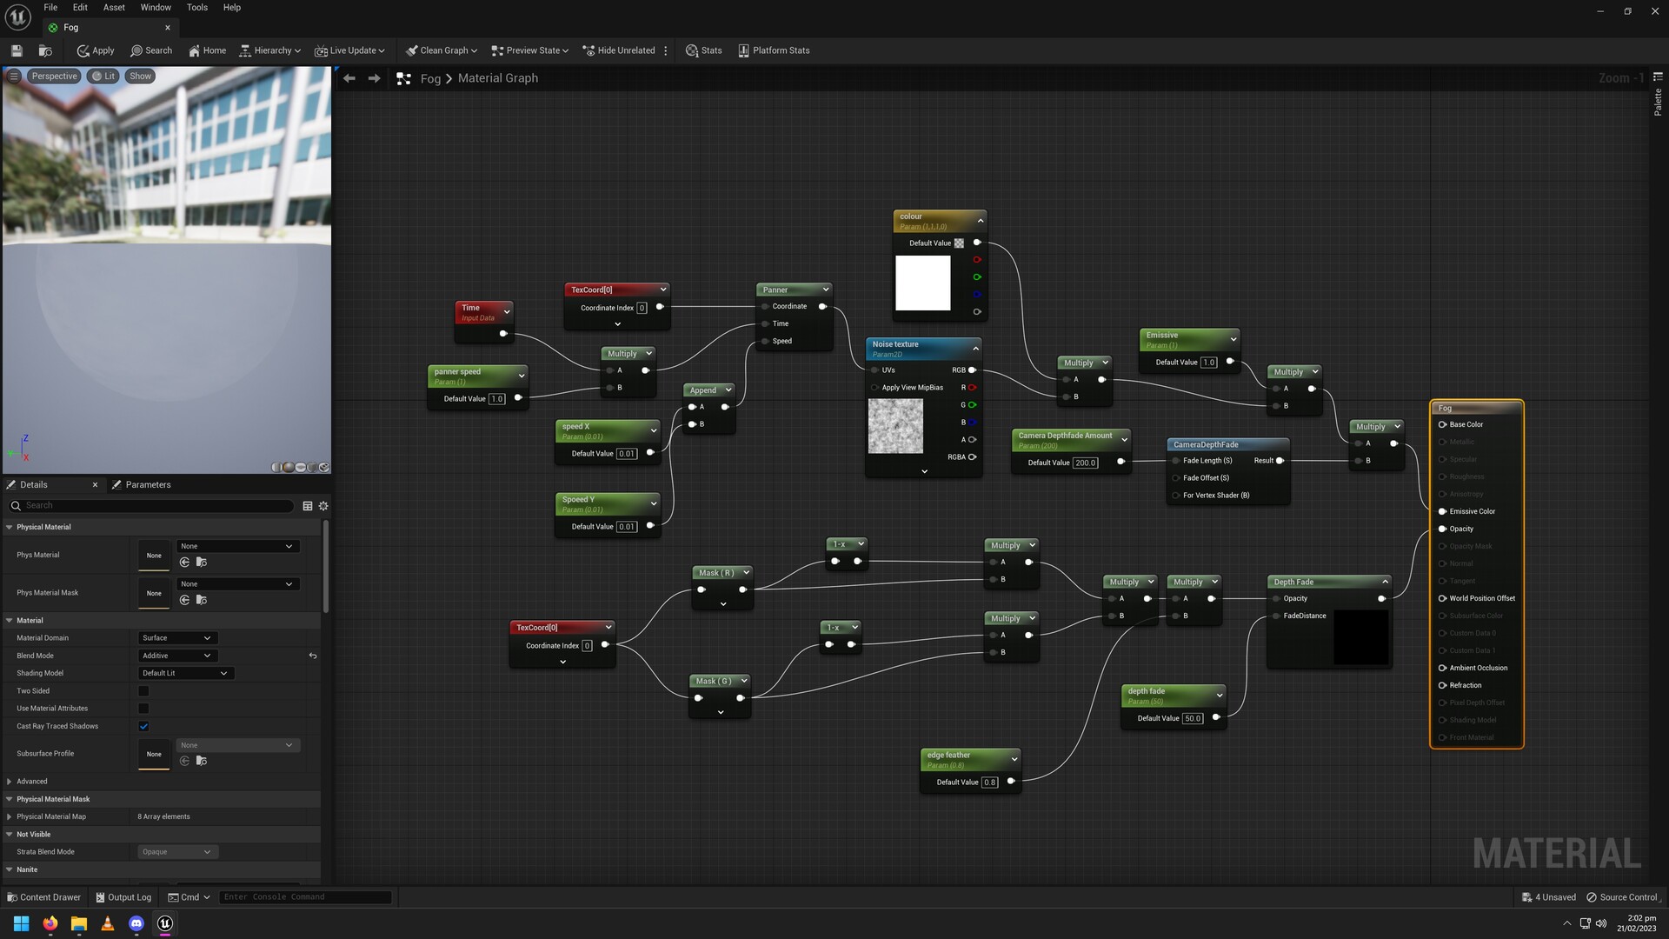Launch Discord from the Windows taskbar
Image resolution: width=1669 pixels, height=939 pixels.
(136, 923)
